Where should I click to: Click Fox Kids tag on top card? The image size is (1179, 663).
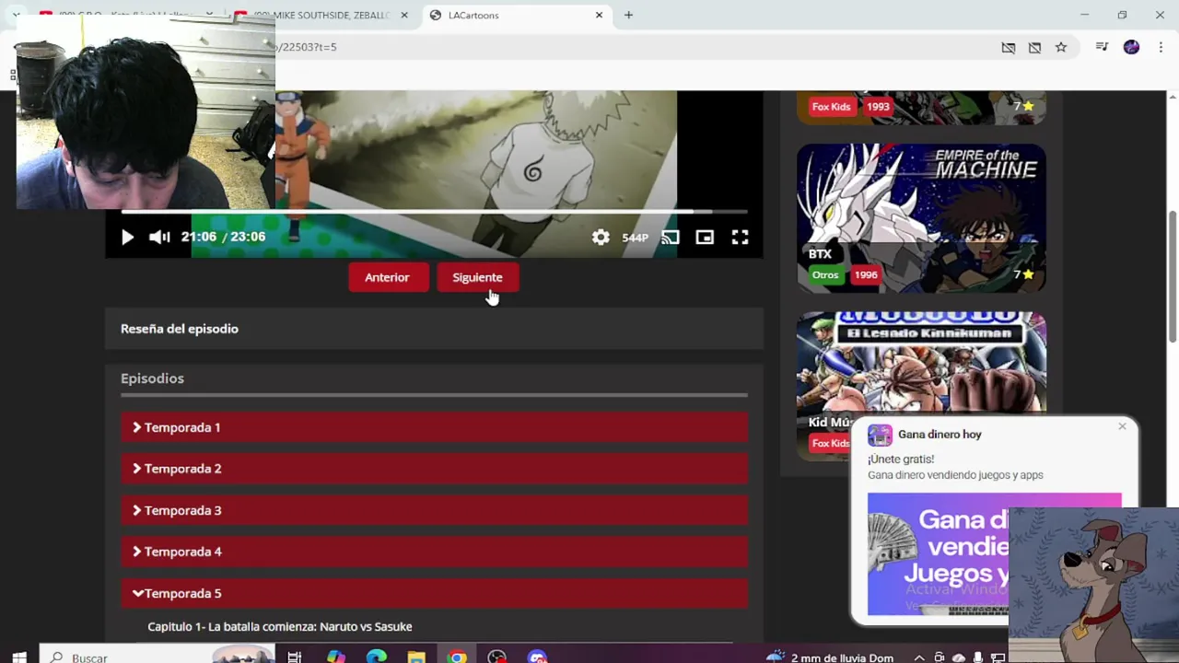tap(831, 107)
